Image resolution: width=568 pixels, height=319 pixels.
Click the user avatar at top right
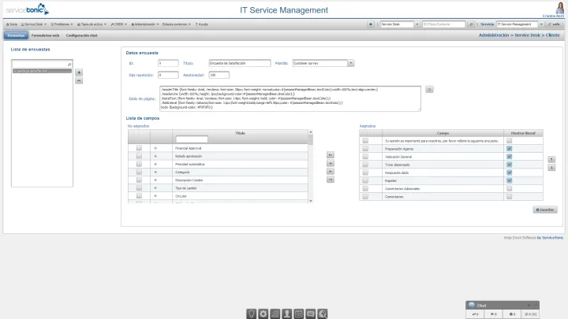click(x=561, y=6)
